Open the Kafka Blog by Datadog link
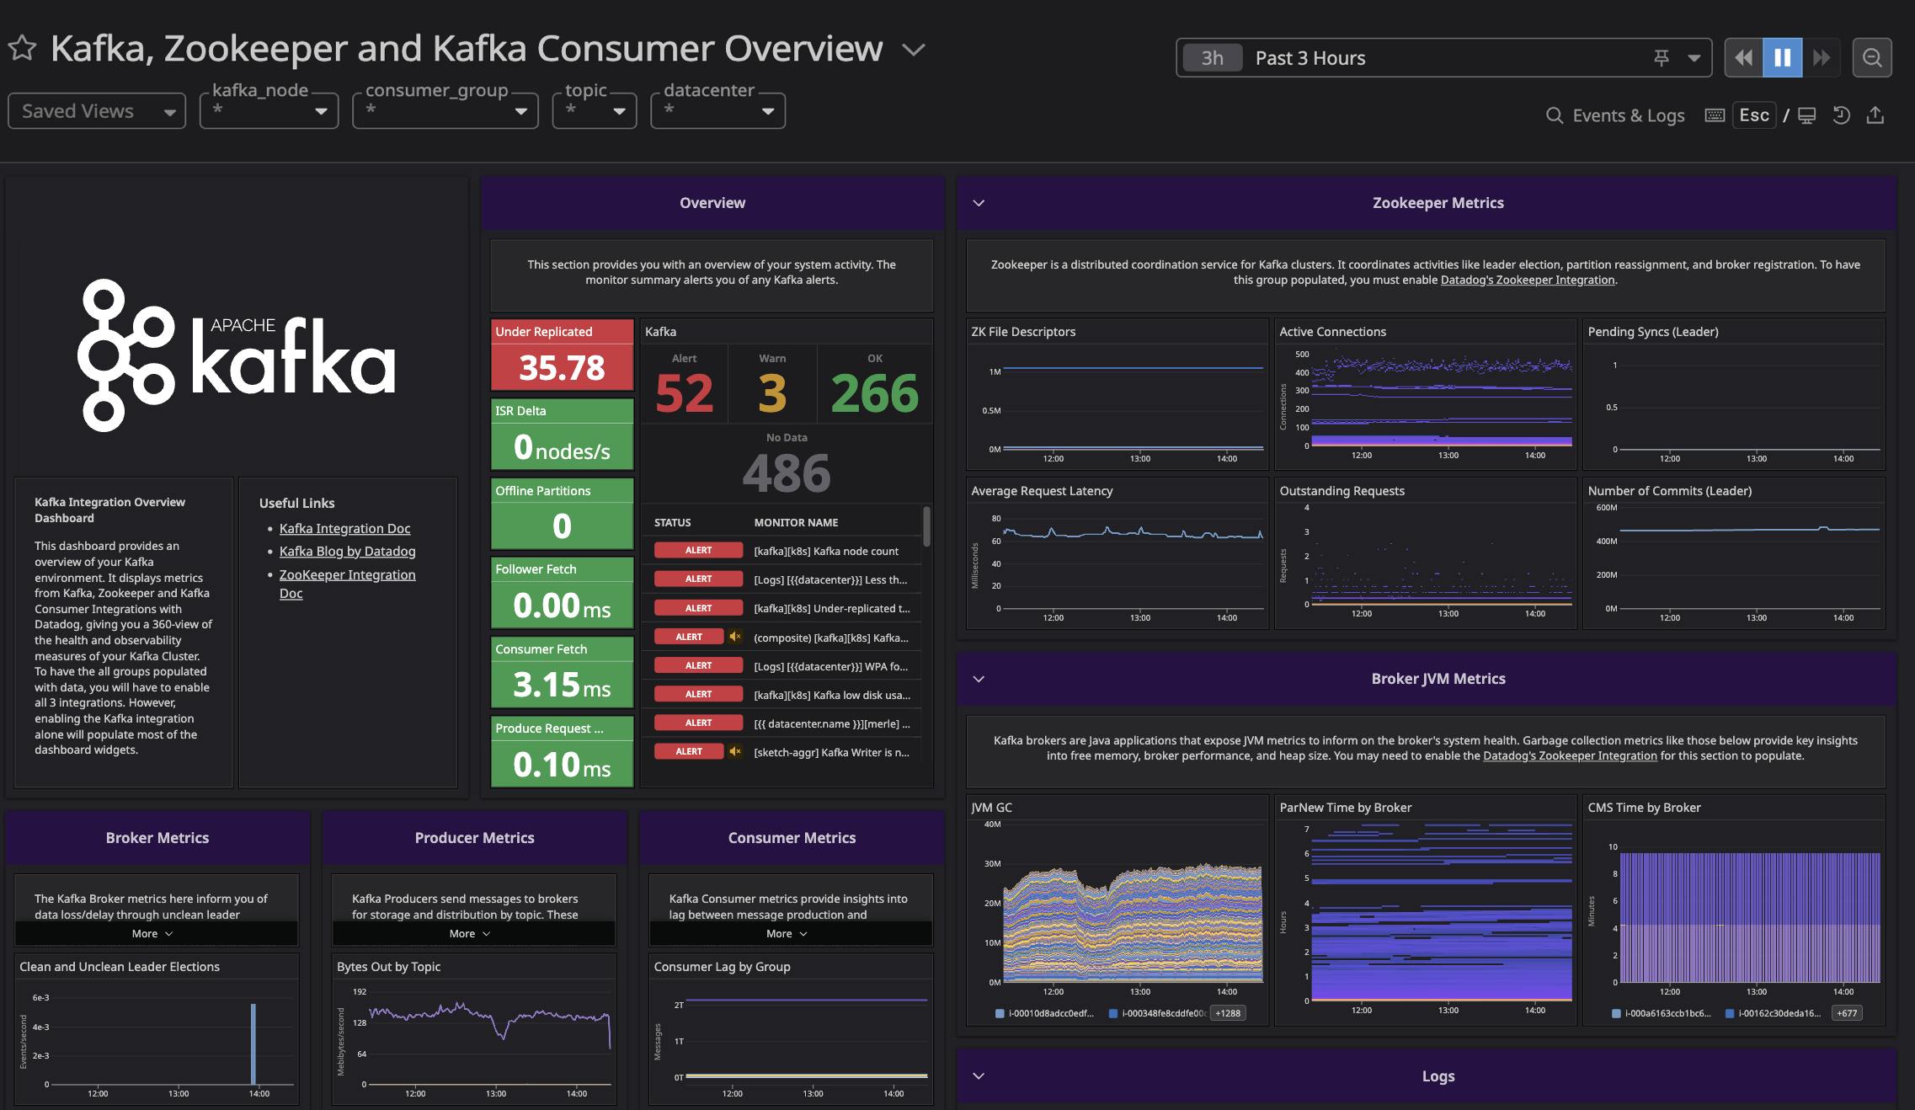This screenshot has width=1915, height=1110. (347, 551)
